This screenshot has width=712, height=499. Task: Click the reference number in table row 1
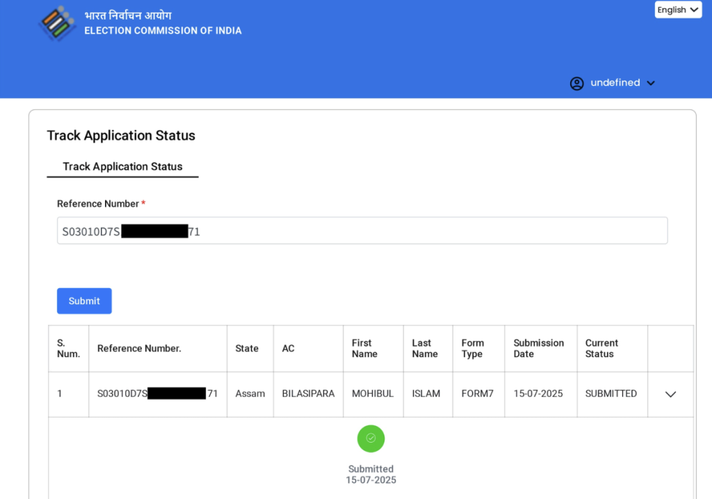pyautogui.click(x=157, y=394)
